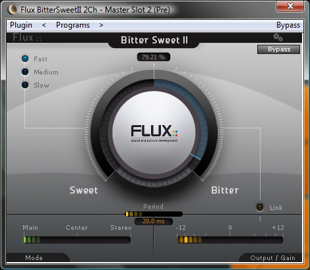310x270 pixels.
Task: Click the Output / Gain panel label
Action: (272, 257)
